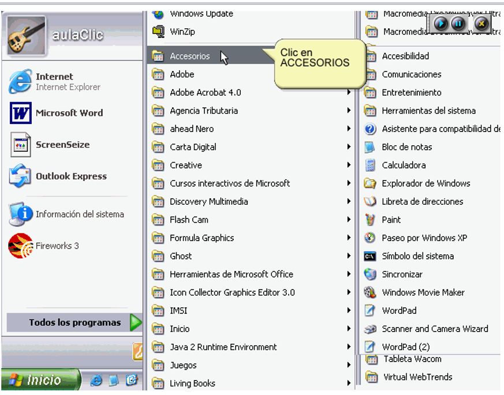504x395 pixels.
Task: Click Java 2 Runtime Environment entry
Action: tap(251, 347)
